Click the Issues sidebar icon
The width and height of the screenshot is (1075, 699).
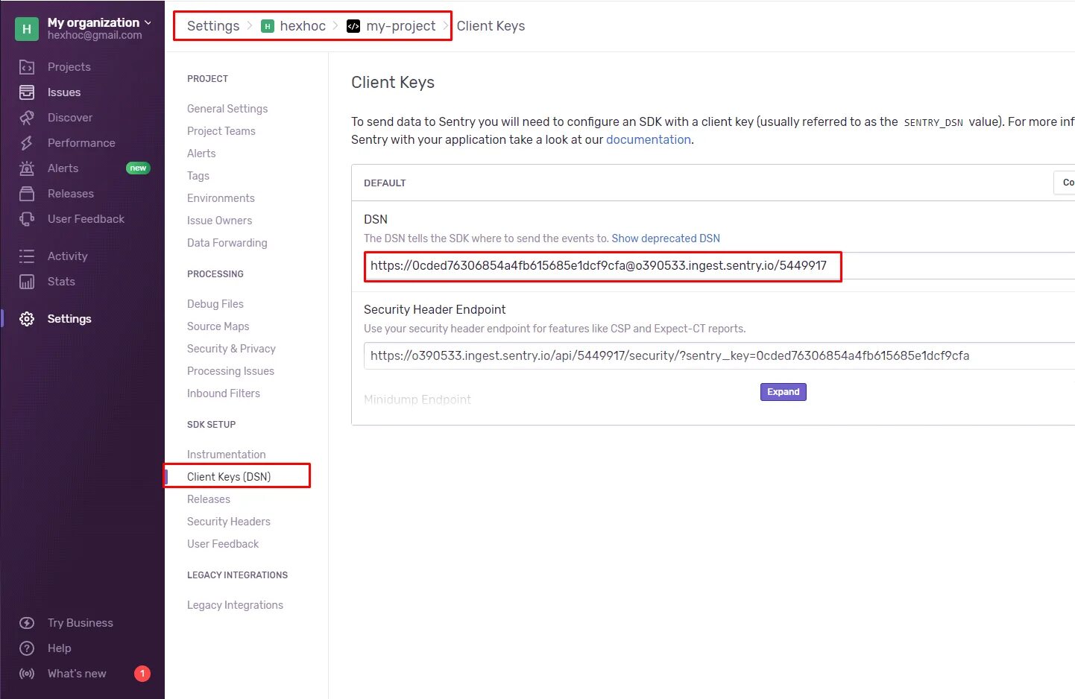coord(27,92)
